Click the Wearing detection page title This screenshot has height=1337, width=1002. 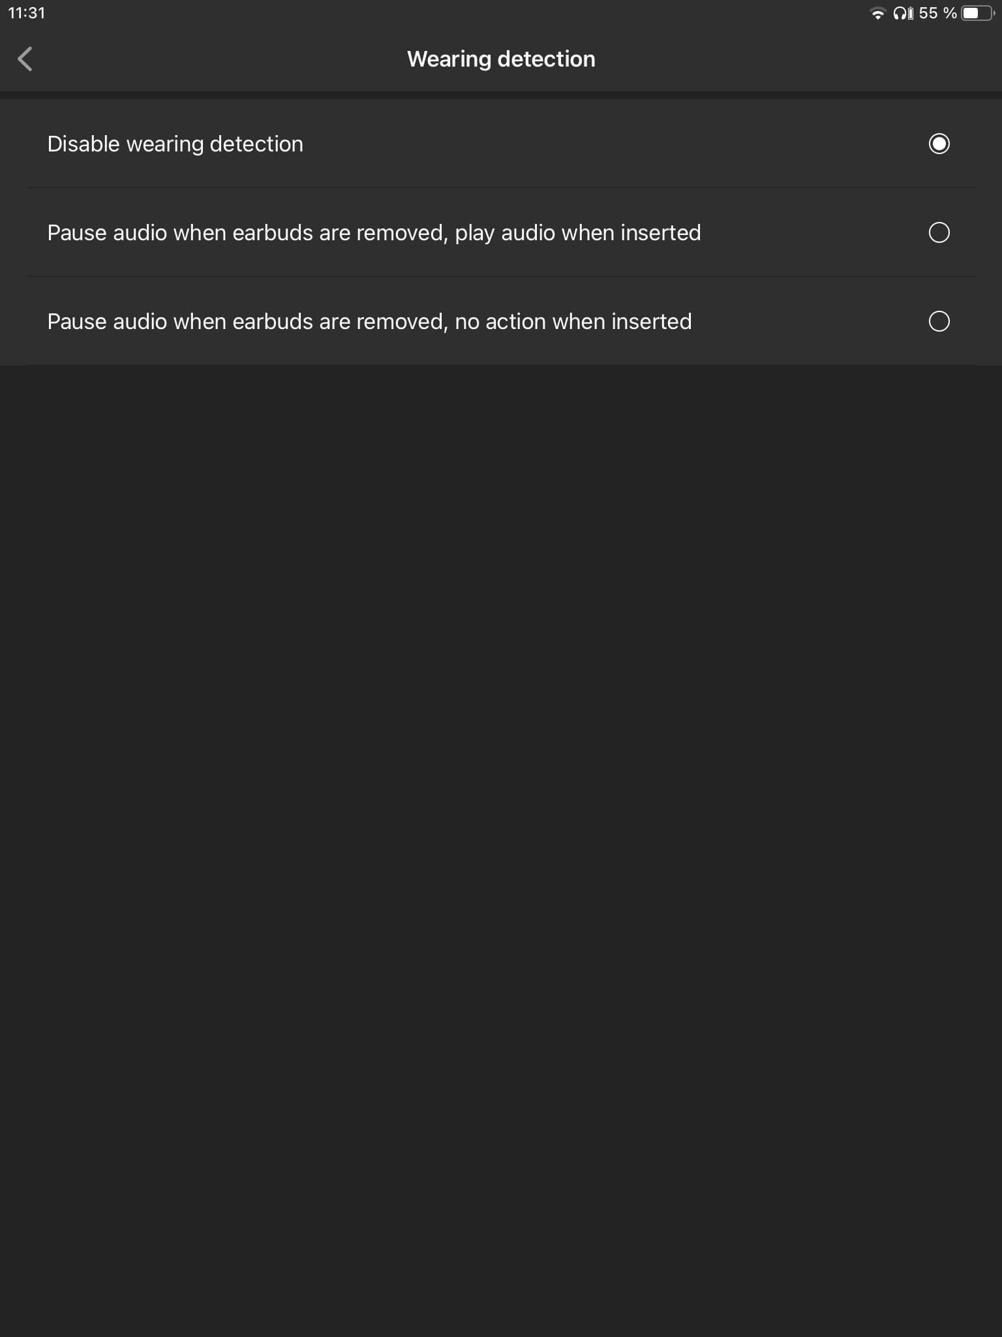click(501, 59)
